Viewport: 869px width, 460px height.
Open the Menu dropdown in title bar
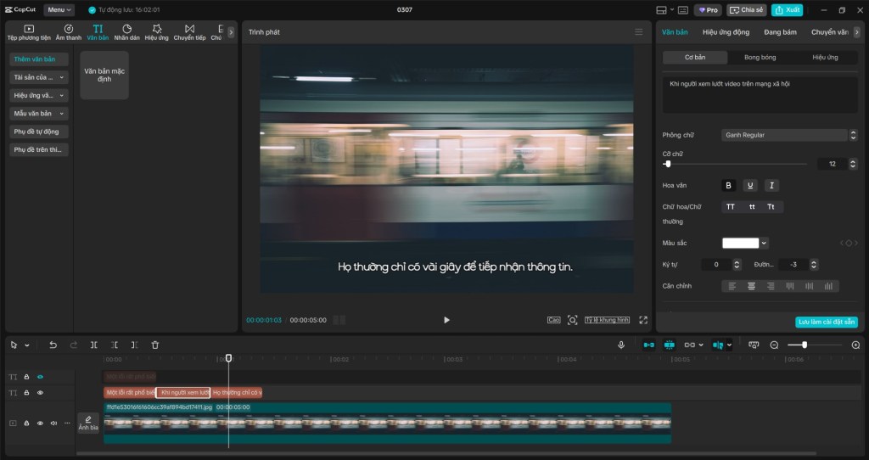pos(59,10)
